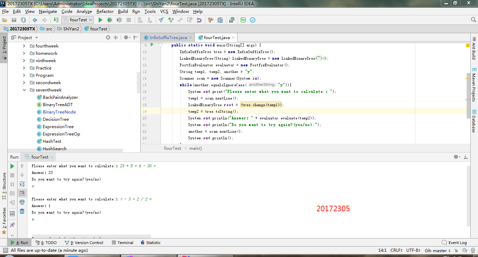
Task: Select BackPainAnalyzer class in tree
Action: [x=60, y=97]
